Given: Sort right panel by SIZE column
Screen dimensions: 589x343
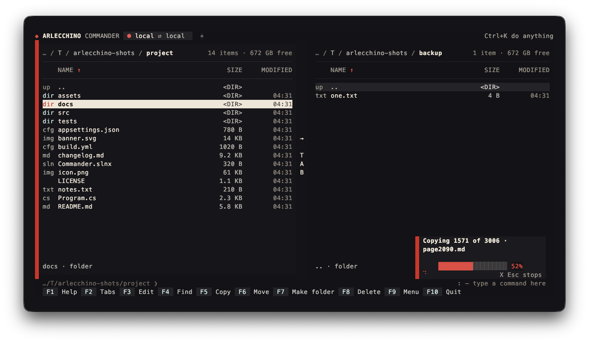Looking at the screenshot, I should 492,70.
